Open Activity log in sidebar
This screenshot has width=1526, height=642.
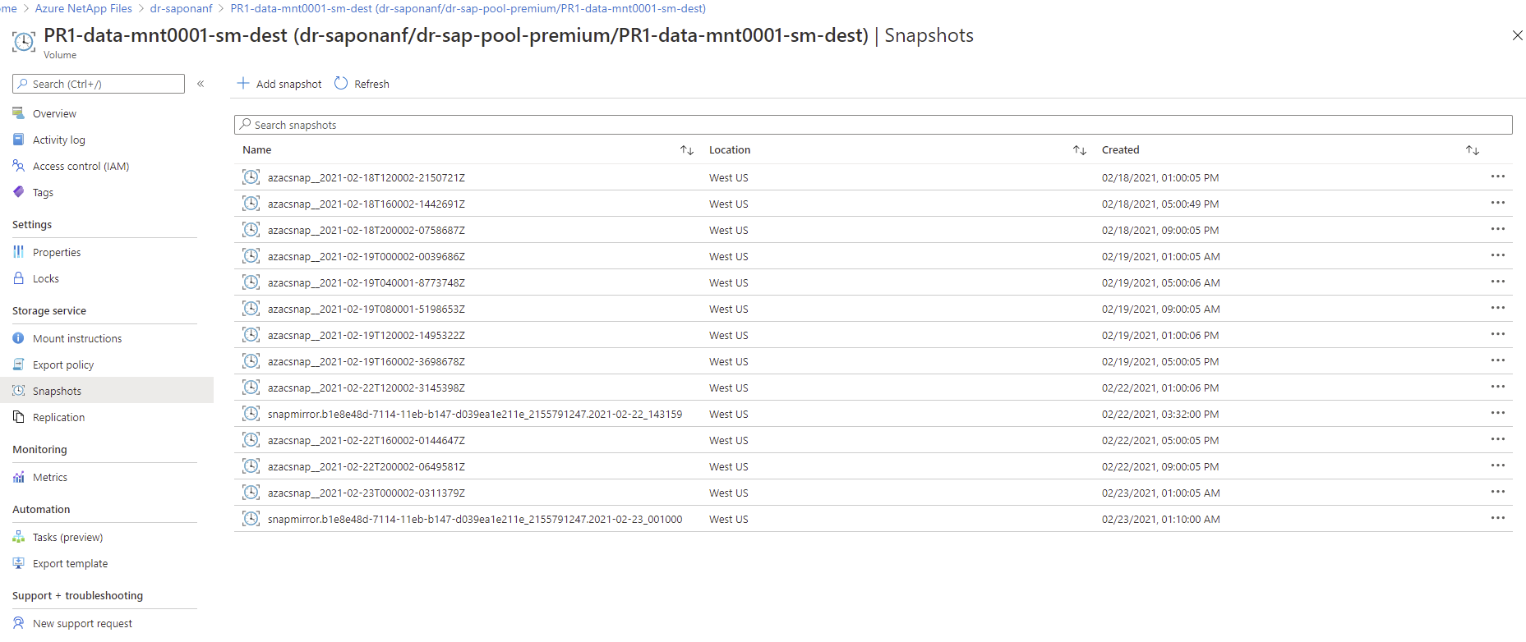(x=58, y=140)
